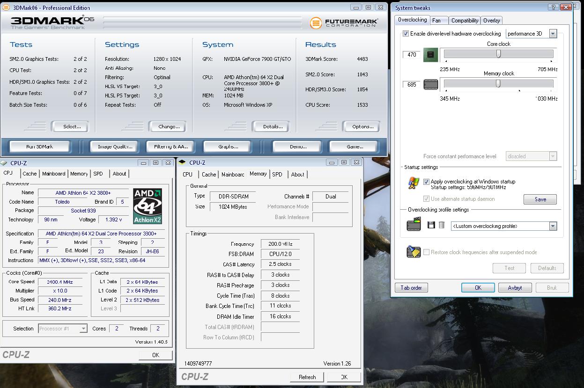Click the Demo... button
The height and width of the screenshot is (388, 584).
298,146
